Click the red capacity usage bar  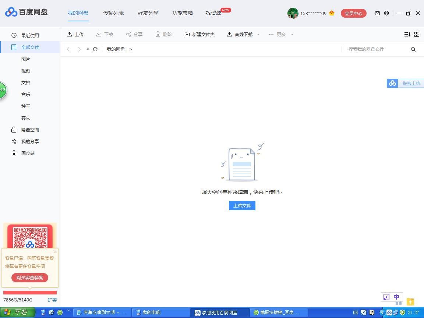click(x=30, y=293)
